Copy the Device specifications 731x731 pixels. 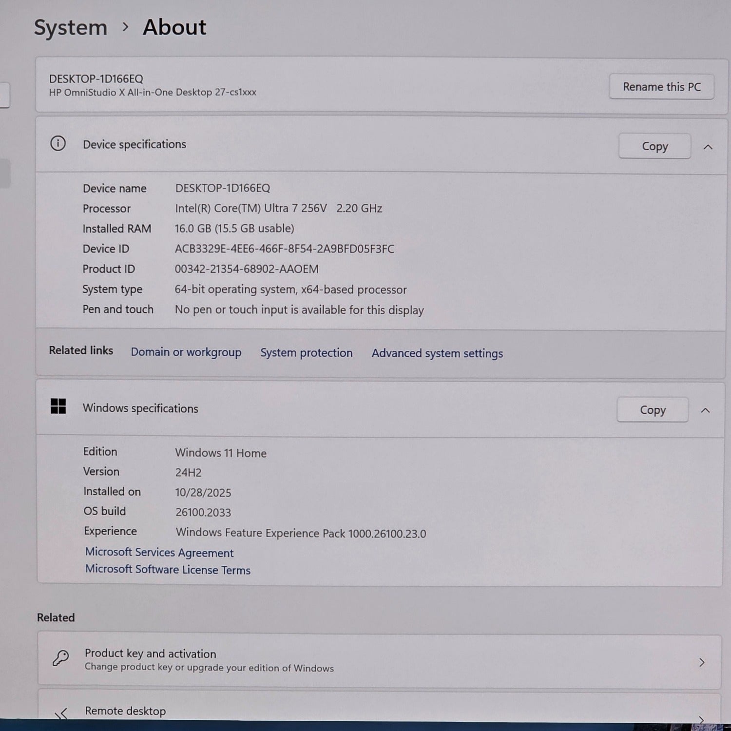(654, 147)
